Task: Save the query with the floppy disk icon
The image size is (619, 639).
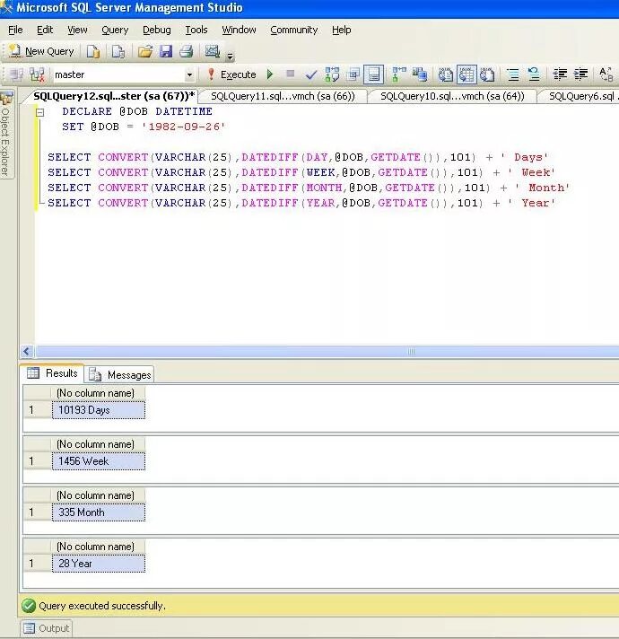Action: tap(166, 52)
